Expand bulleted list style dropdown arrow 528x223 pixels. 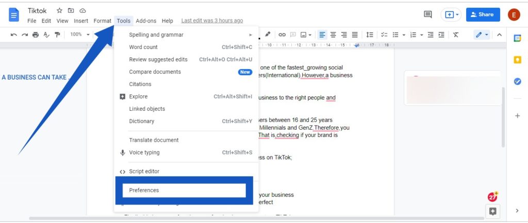click(x=404, y=35)
